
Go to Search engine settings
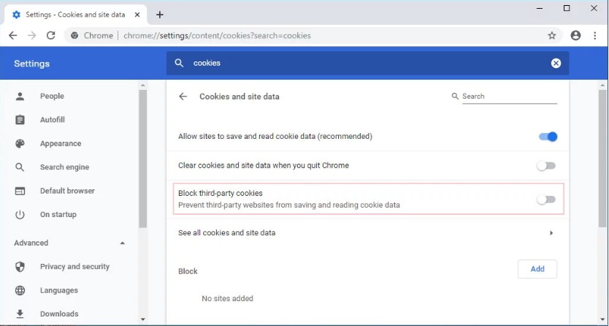pos(64,167)
